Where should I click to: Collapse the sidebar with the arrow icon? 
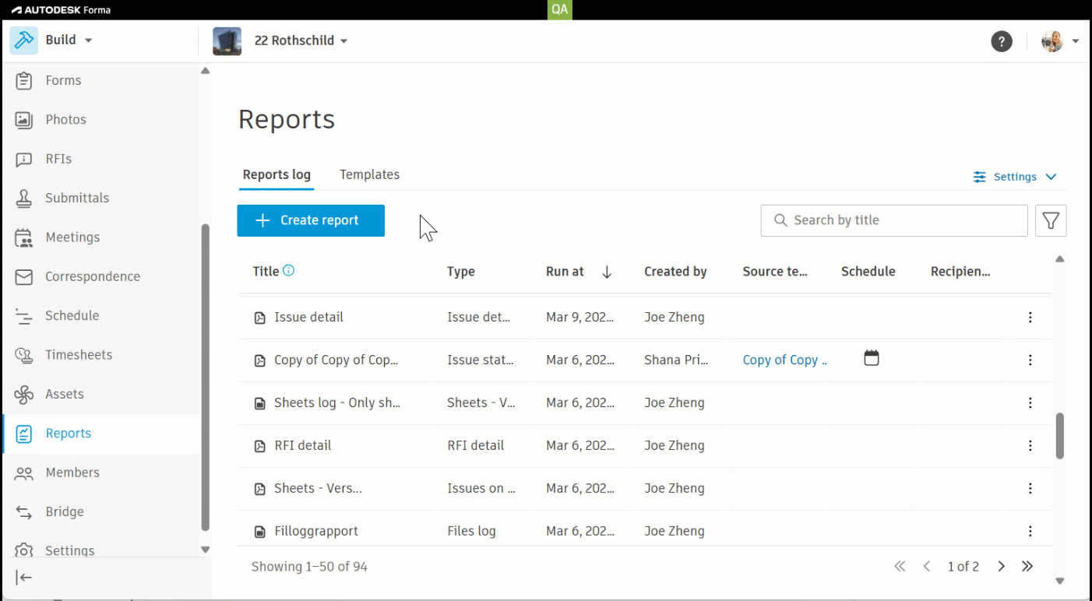[24, 578]
